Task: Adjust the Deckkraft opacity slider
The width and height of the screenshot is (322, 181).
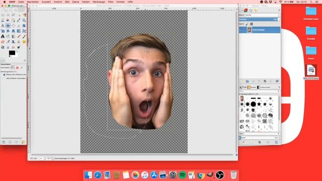Action: 258,20
